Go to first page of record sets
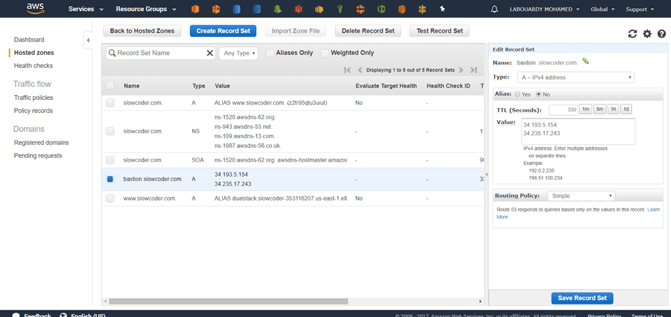The width and height of the screenshot is (671, 317). [x=347, y=70]
